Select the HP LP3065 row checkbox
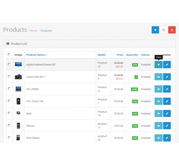Image resolution: width=179 pixels, height=166 pixels. pos(9,89)
